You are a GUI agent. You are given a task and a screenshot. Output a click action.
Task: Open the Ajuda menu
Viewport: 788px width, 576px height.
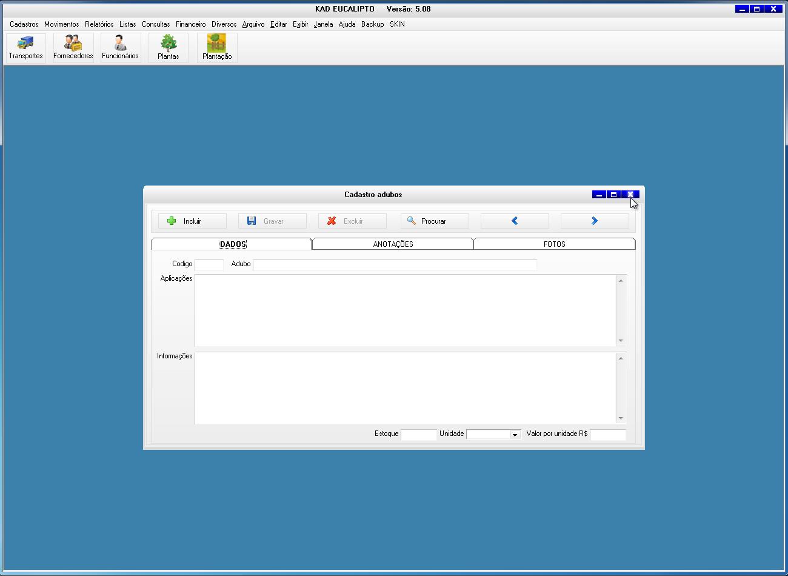coord(347,24)
